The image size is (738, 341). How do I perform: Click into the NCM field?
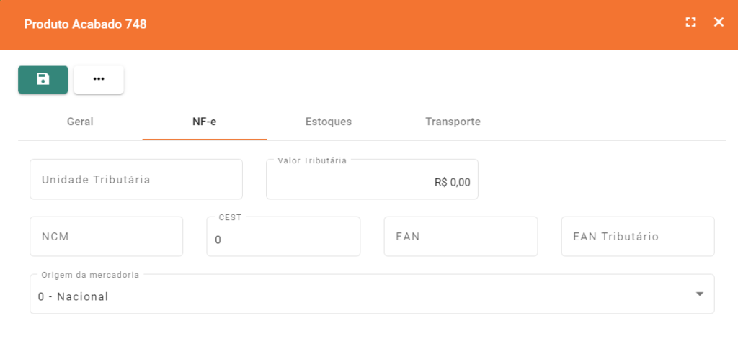(106, 237)
